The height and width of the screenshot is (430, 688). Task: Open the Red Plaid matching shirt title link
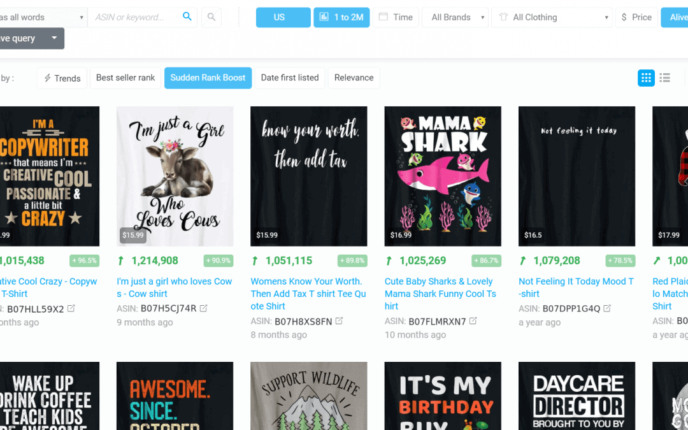pos(670,294)
